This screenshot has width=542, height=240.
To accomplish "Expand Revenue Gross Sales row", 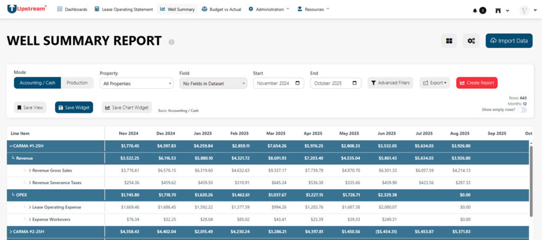I will coord(30,171).
